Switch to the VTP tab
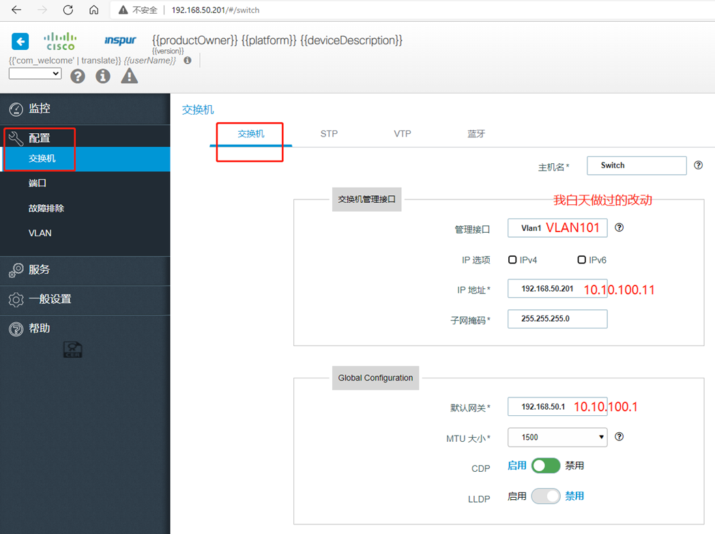 tap(403, 134)
